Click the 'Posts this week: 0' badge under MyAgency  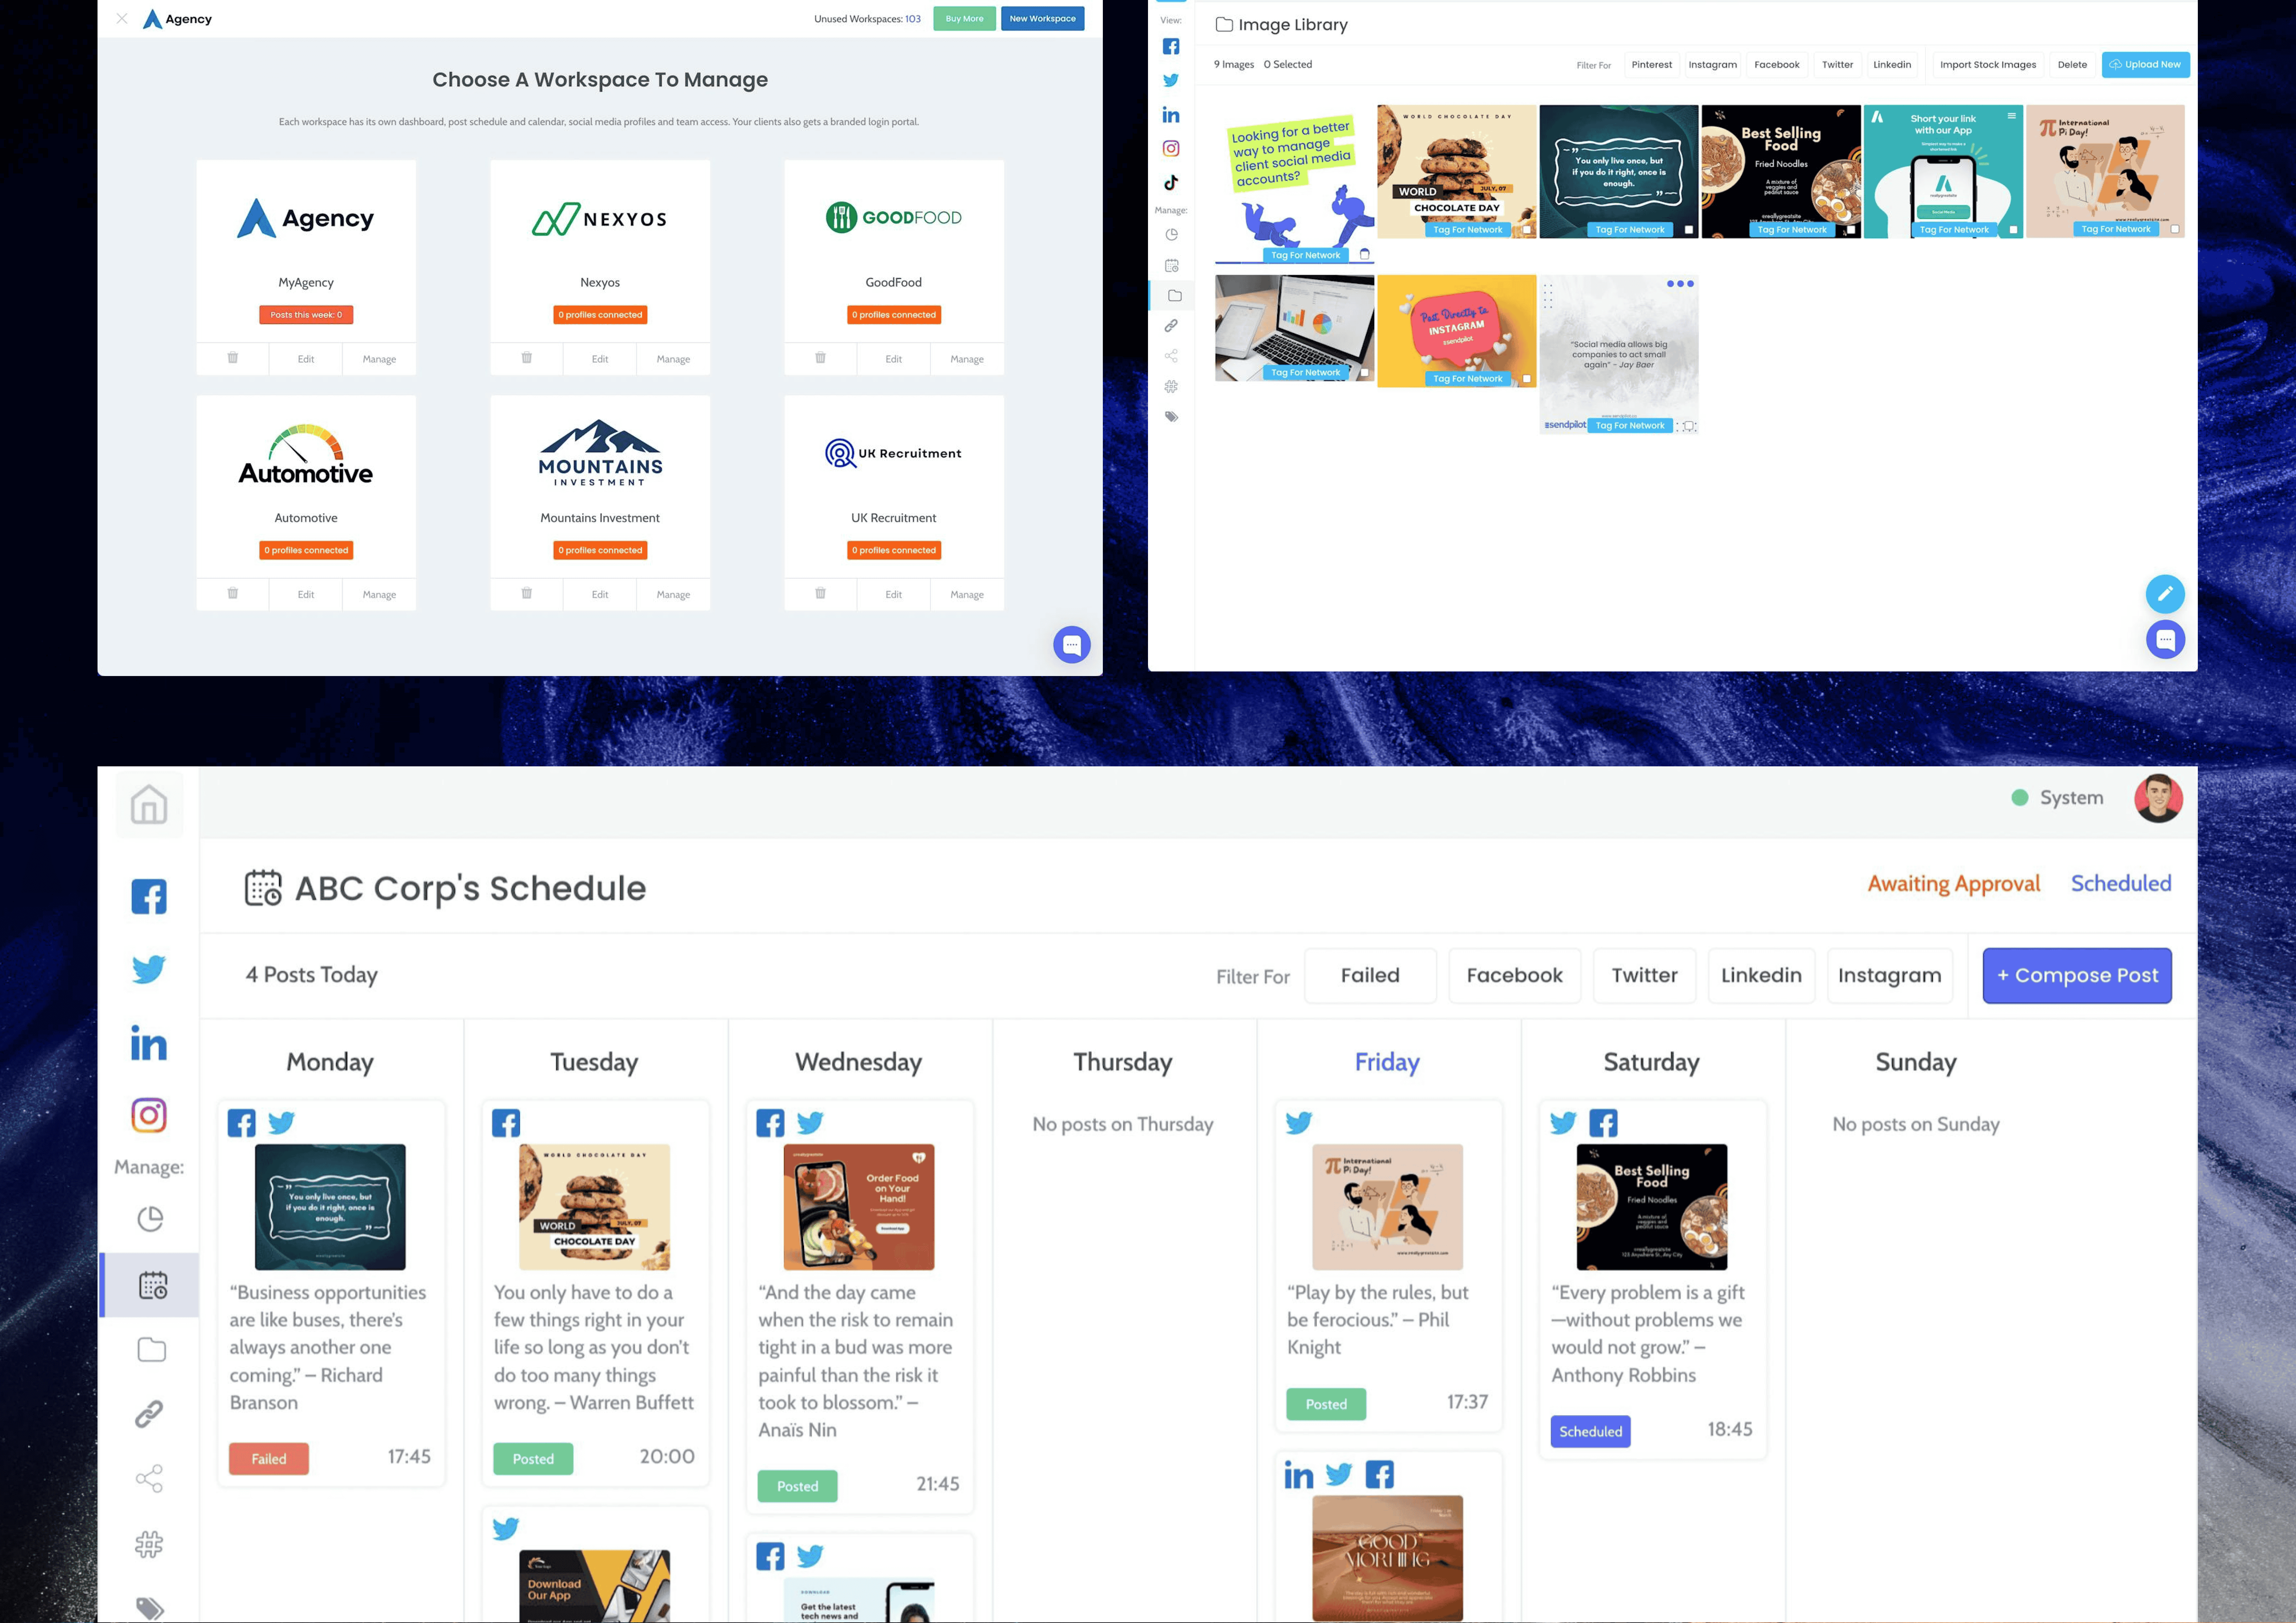pos(306,315)
